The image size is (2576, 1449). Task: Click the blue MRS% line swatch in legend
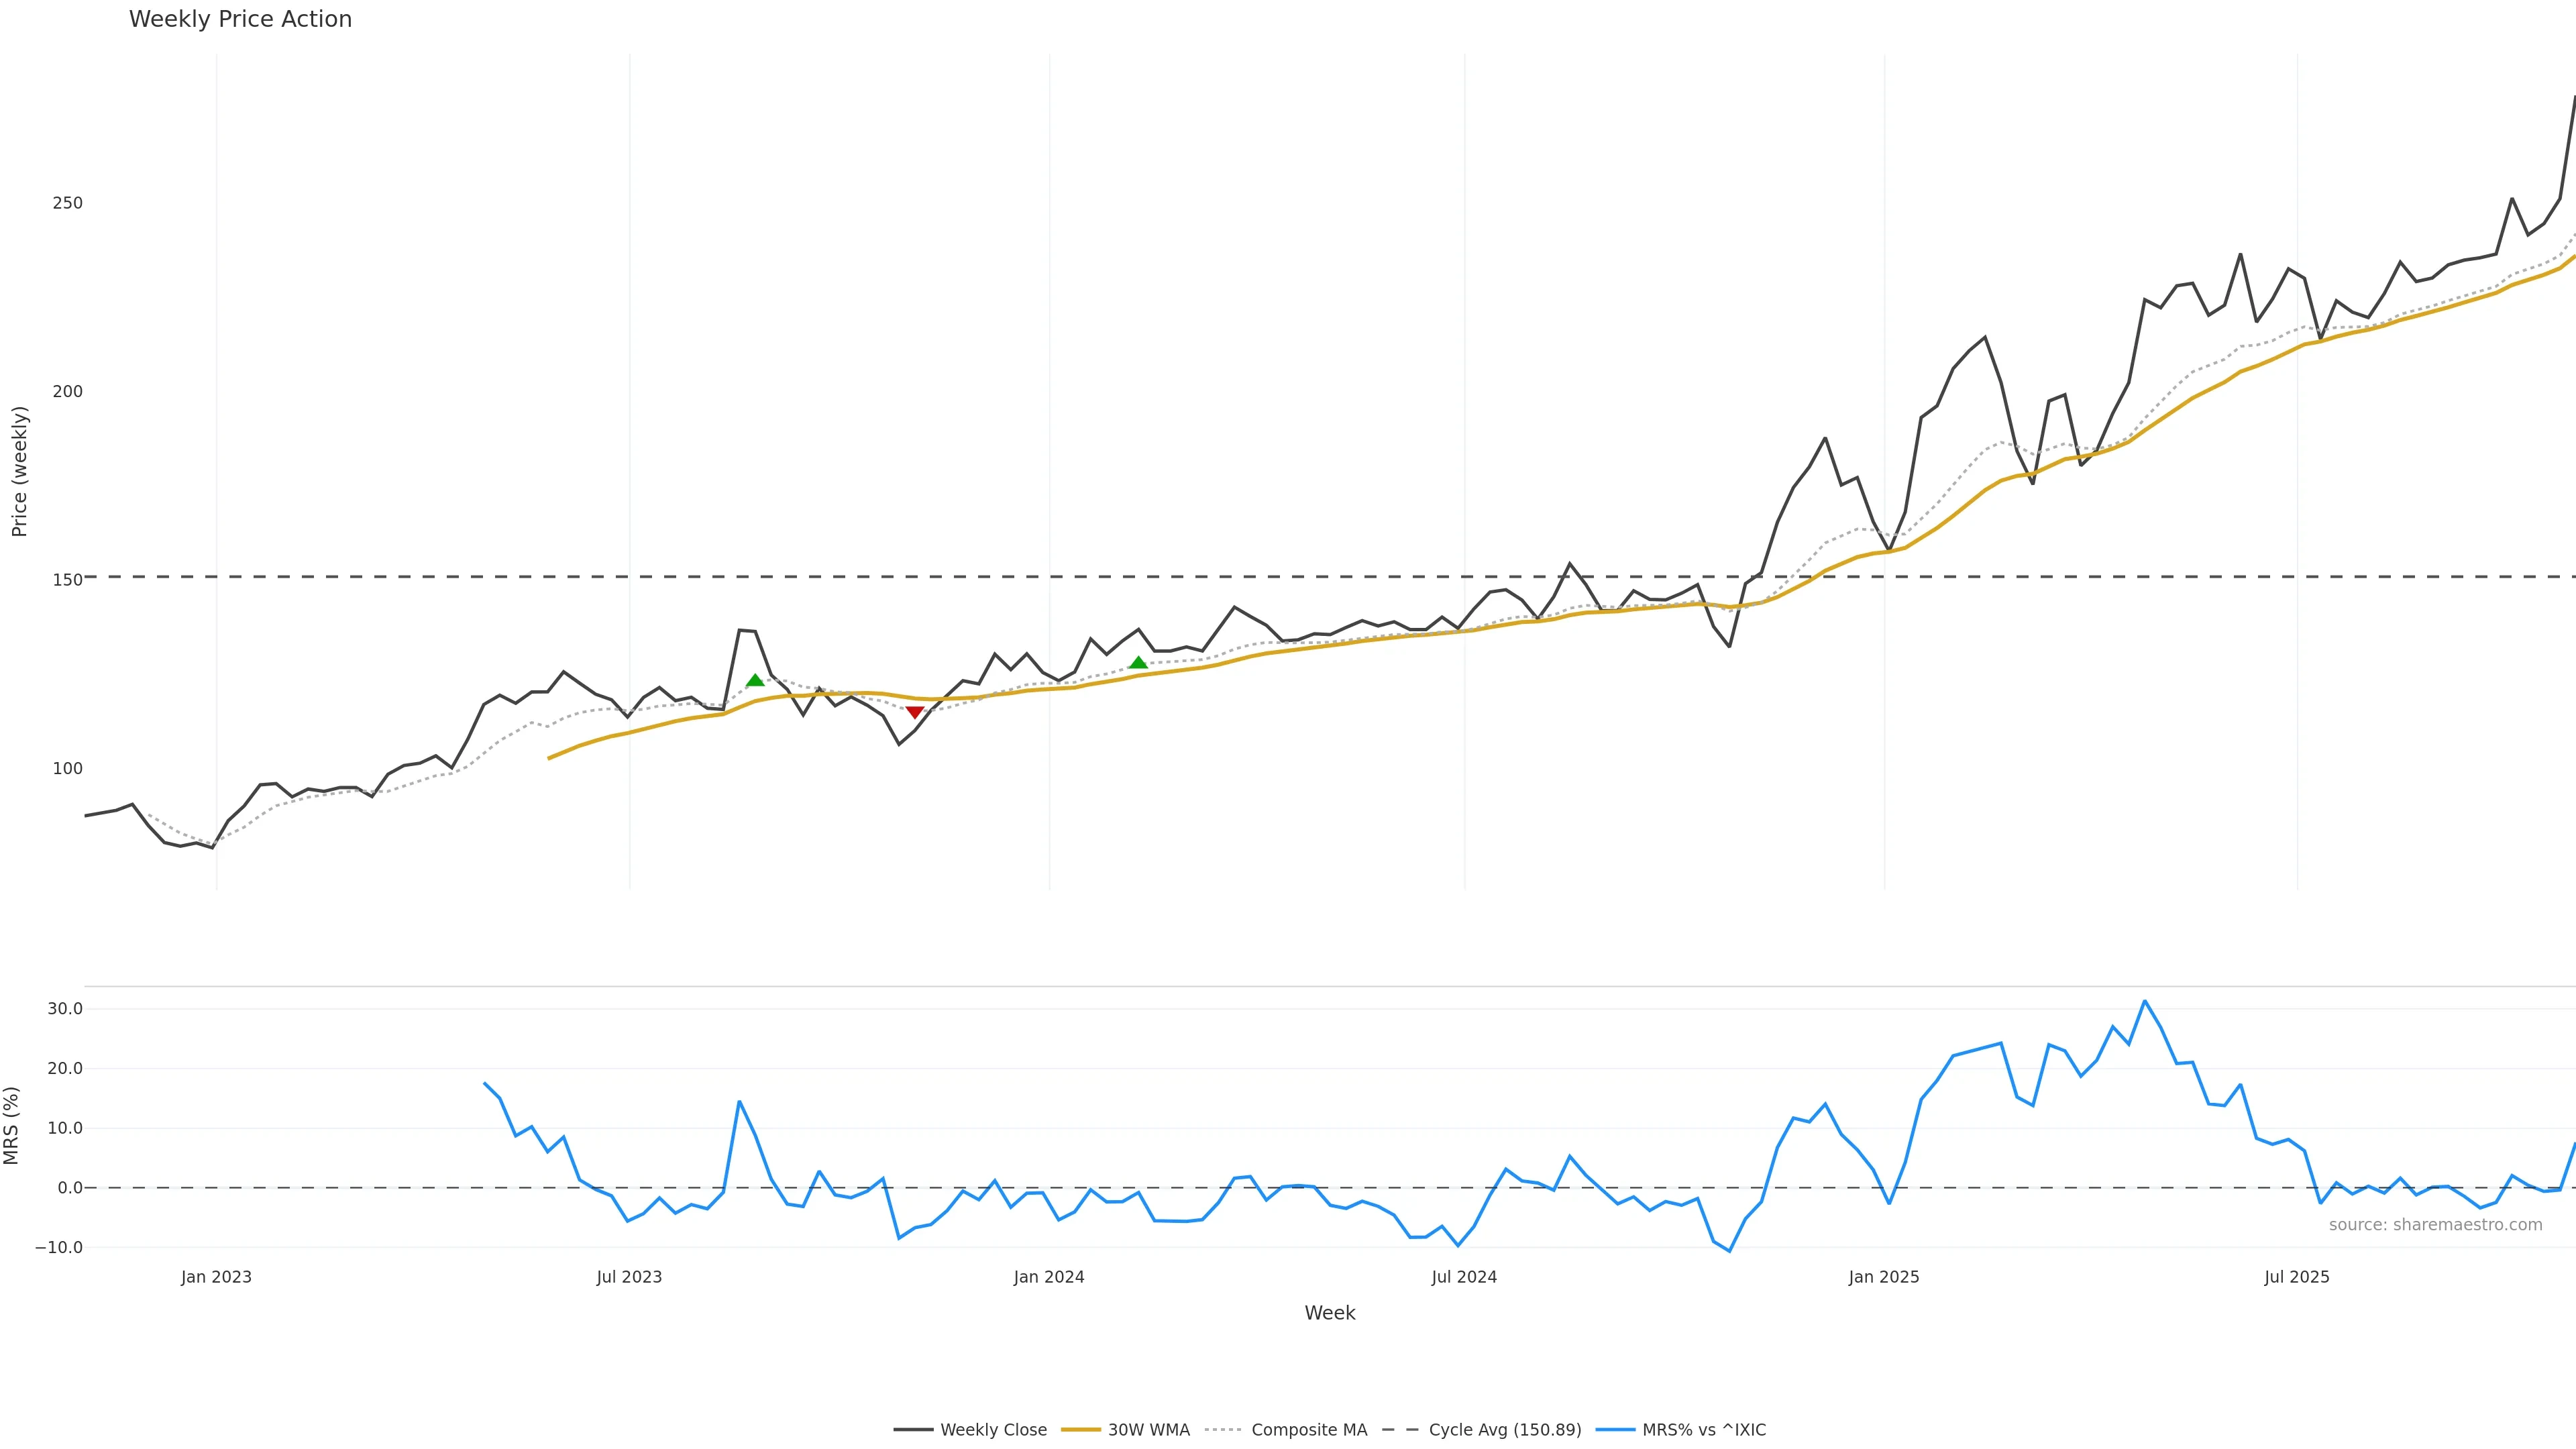coord(1615,1430)
